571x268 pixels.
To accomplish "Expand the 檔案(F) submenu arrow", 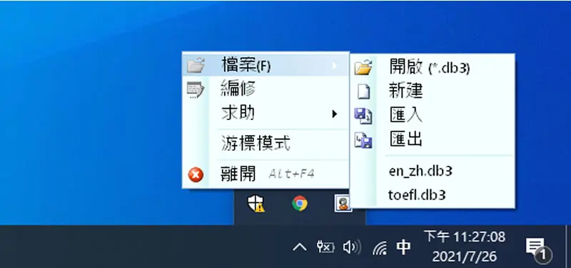I will pyautogui.click(x=334, y=66).
